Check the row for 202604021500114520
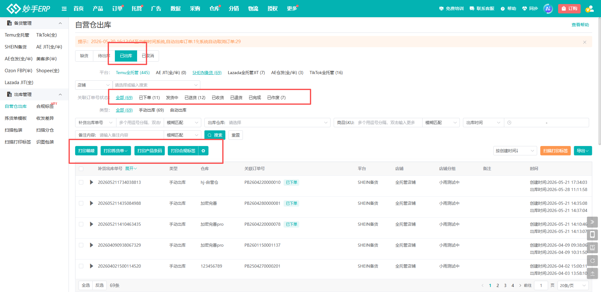The width and height of the screenshot is (601, 292). 81,266
